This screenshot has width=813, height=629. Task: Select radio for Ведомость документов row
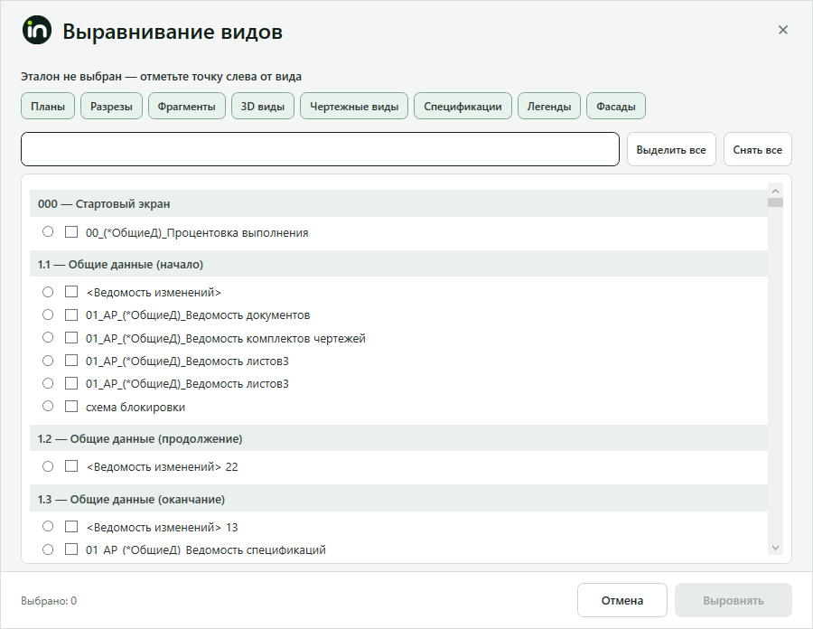point(48,314)
